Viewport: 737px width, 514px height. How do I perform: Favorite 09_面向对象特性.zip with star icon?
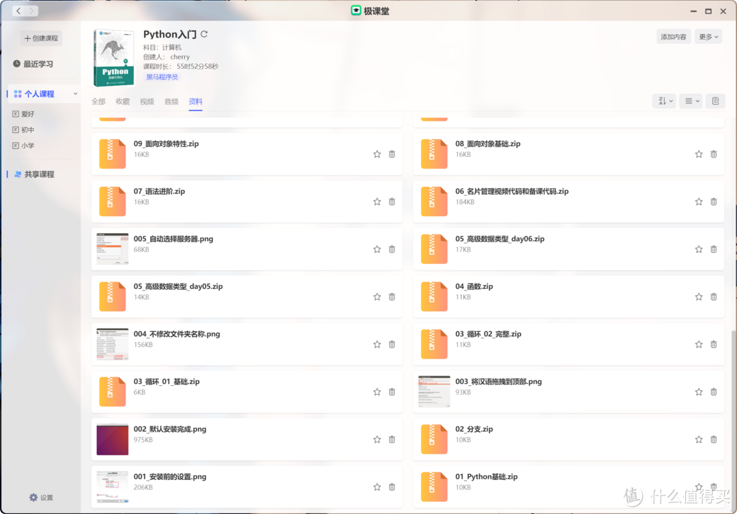[x=377, y=154]
